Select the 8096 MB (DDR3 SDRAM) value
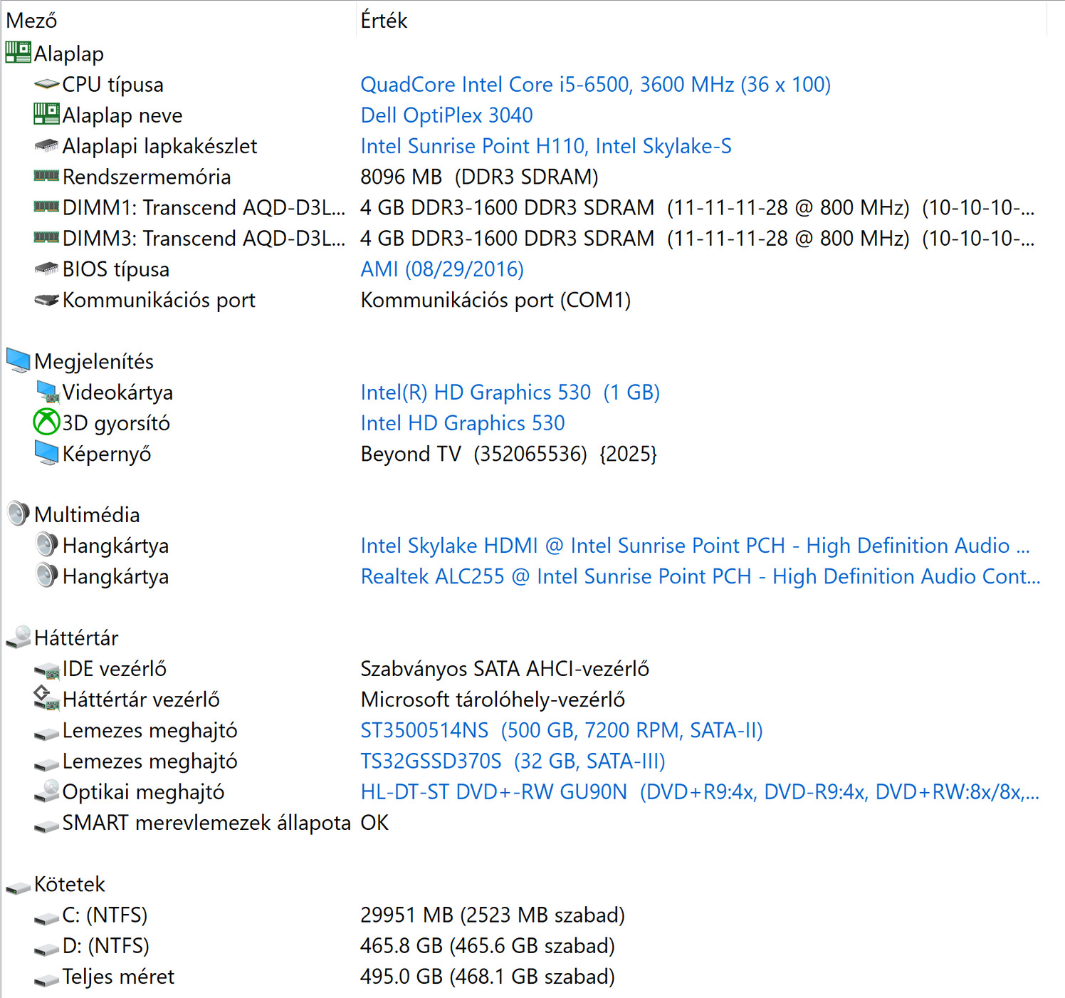The height and width of the screenshot is (998, 1065). 479,176
